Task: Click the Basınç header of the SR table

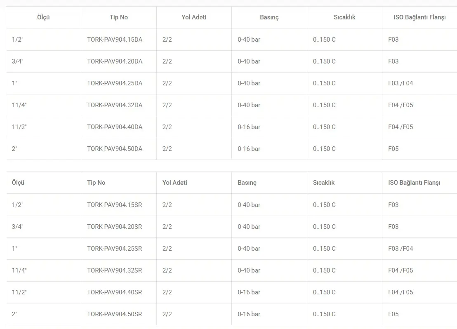Action: click(247, 183)
